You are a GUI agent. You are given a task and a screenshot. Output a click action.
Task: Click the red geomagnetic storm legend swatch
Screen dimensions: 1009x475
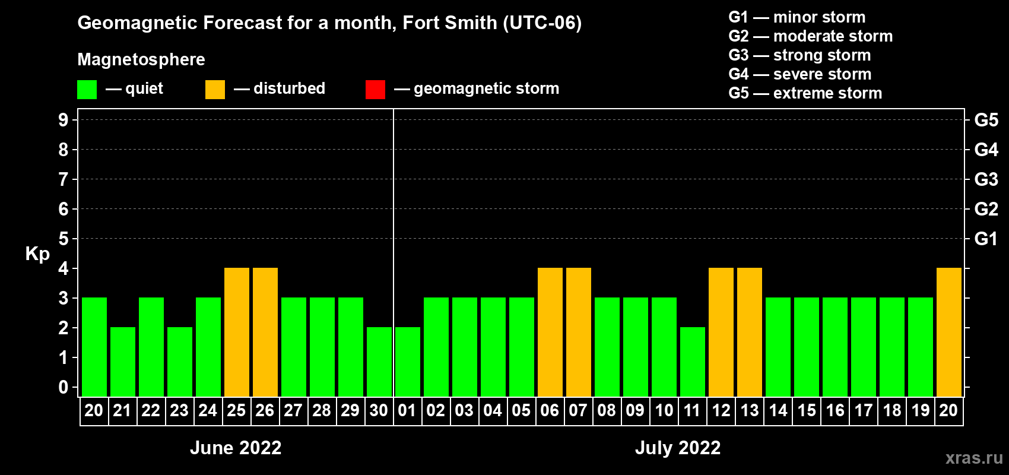[x=376, y=90]
